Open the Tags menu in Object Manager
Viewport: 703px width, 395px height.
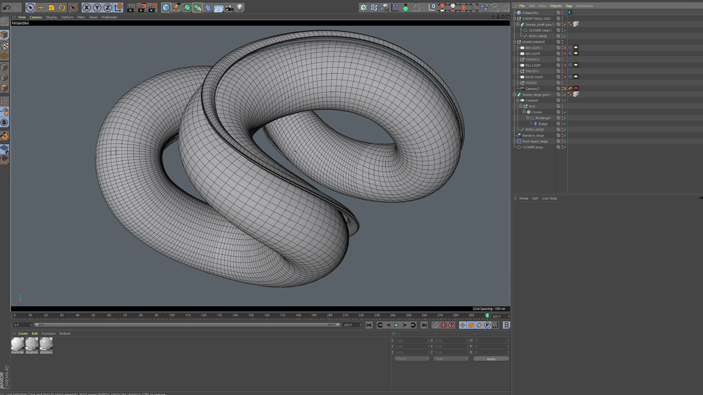(x=568, y=6)
